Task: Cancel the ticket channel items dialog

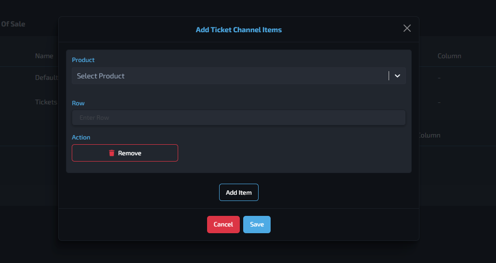Action: tap(223, 225)
